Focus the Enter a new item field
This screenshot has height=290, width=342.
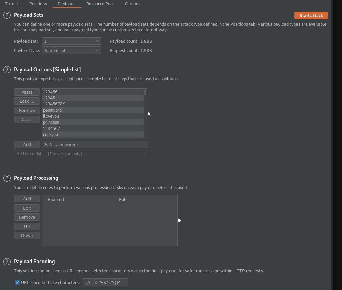[95, 144]
